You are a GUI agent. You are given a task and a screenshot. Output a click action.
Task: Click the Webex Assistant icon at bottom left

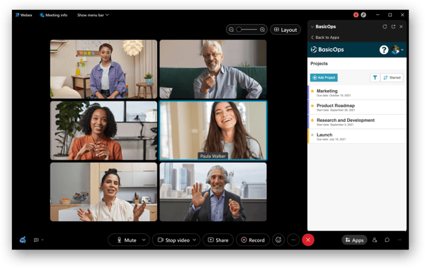[23, 240]
